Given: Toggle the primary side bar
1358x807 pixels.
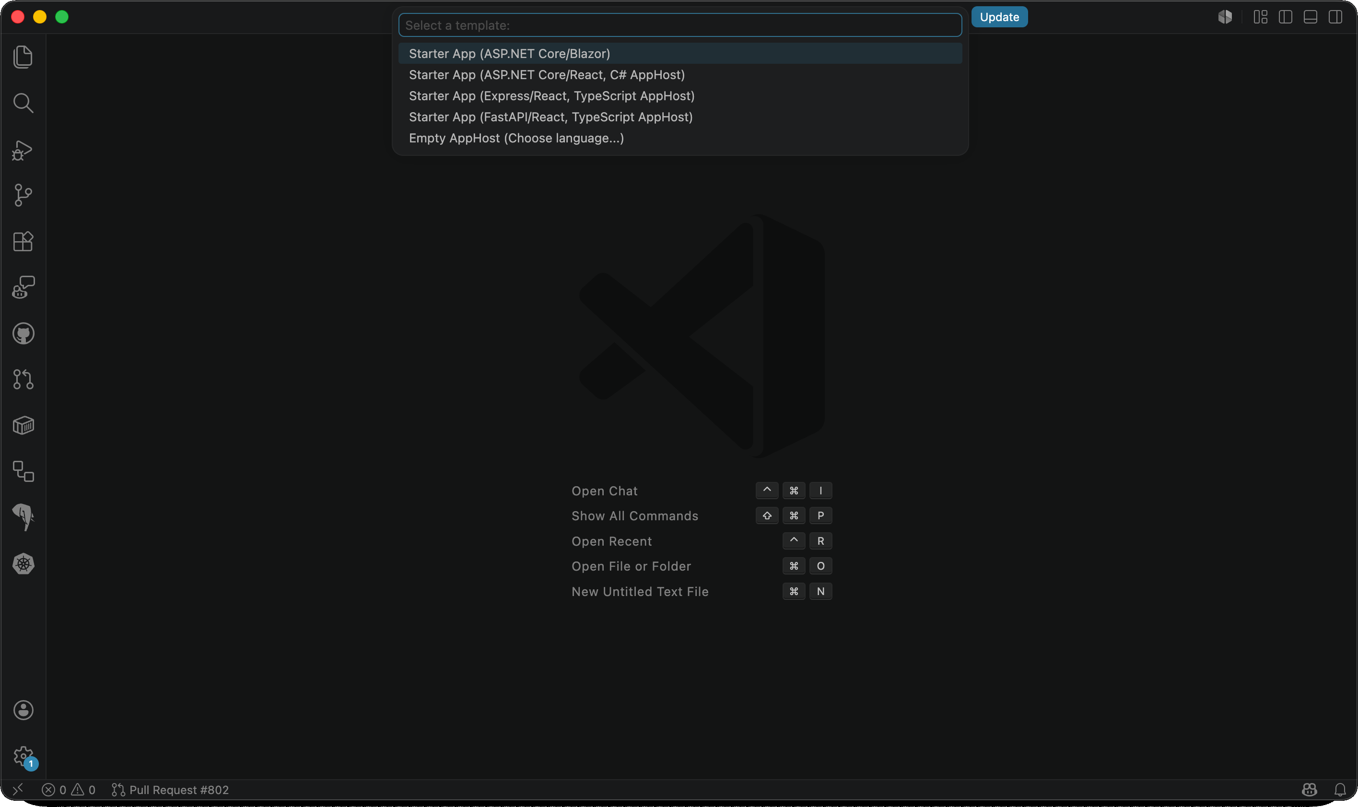Looking at the screenshot, I should point(1285,17).
